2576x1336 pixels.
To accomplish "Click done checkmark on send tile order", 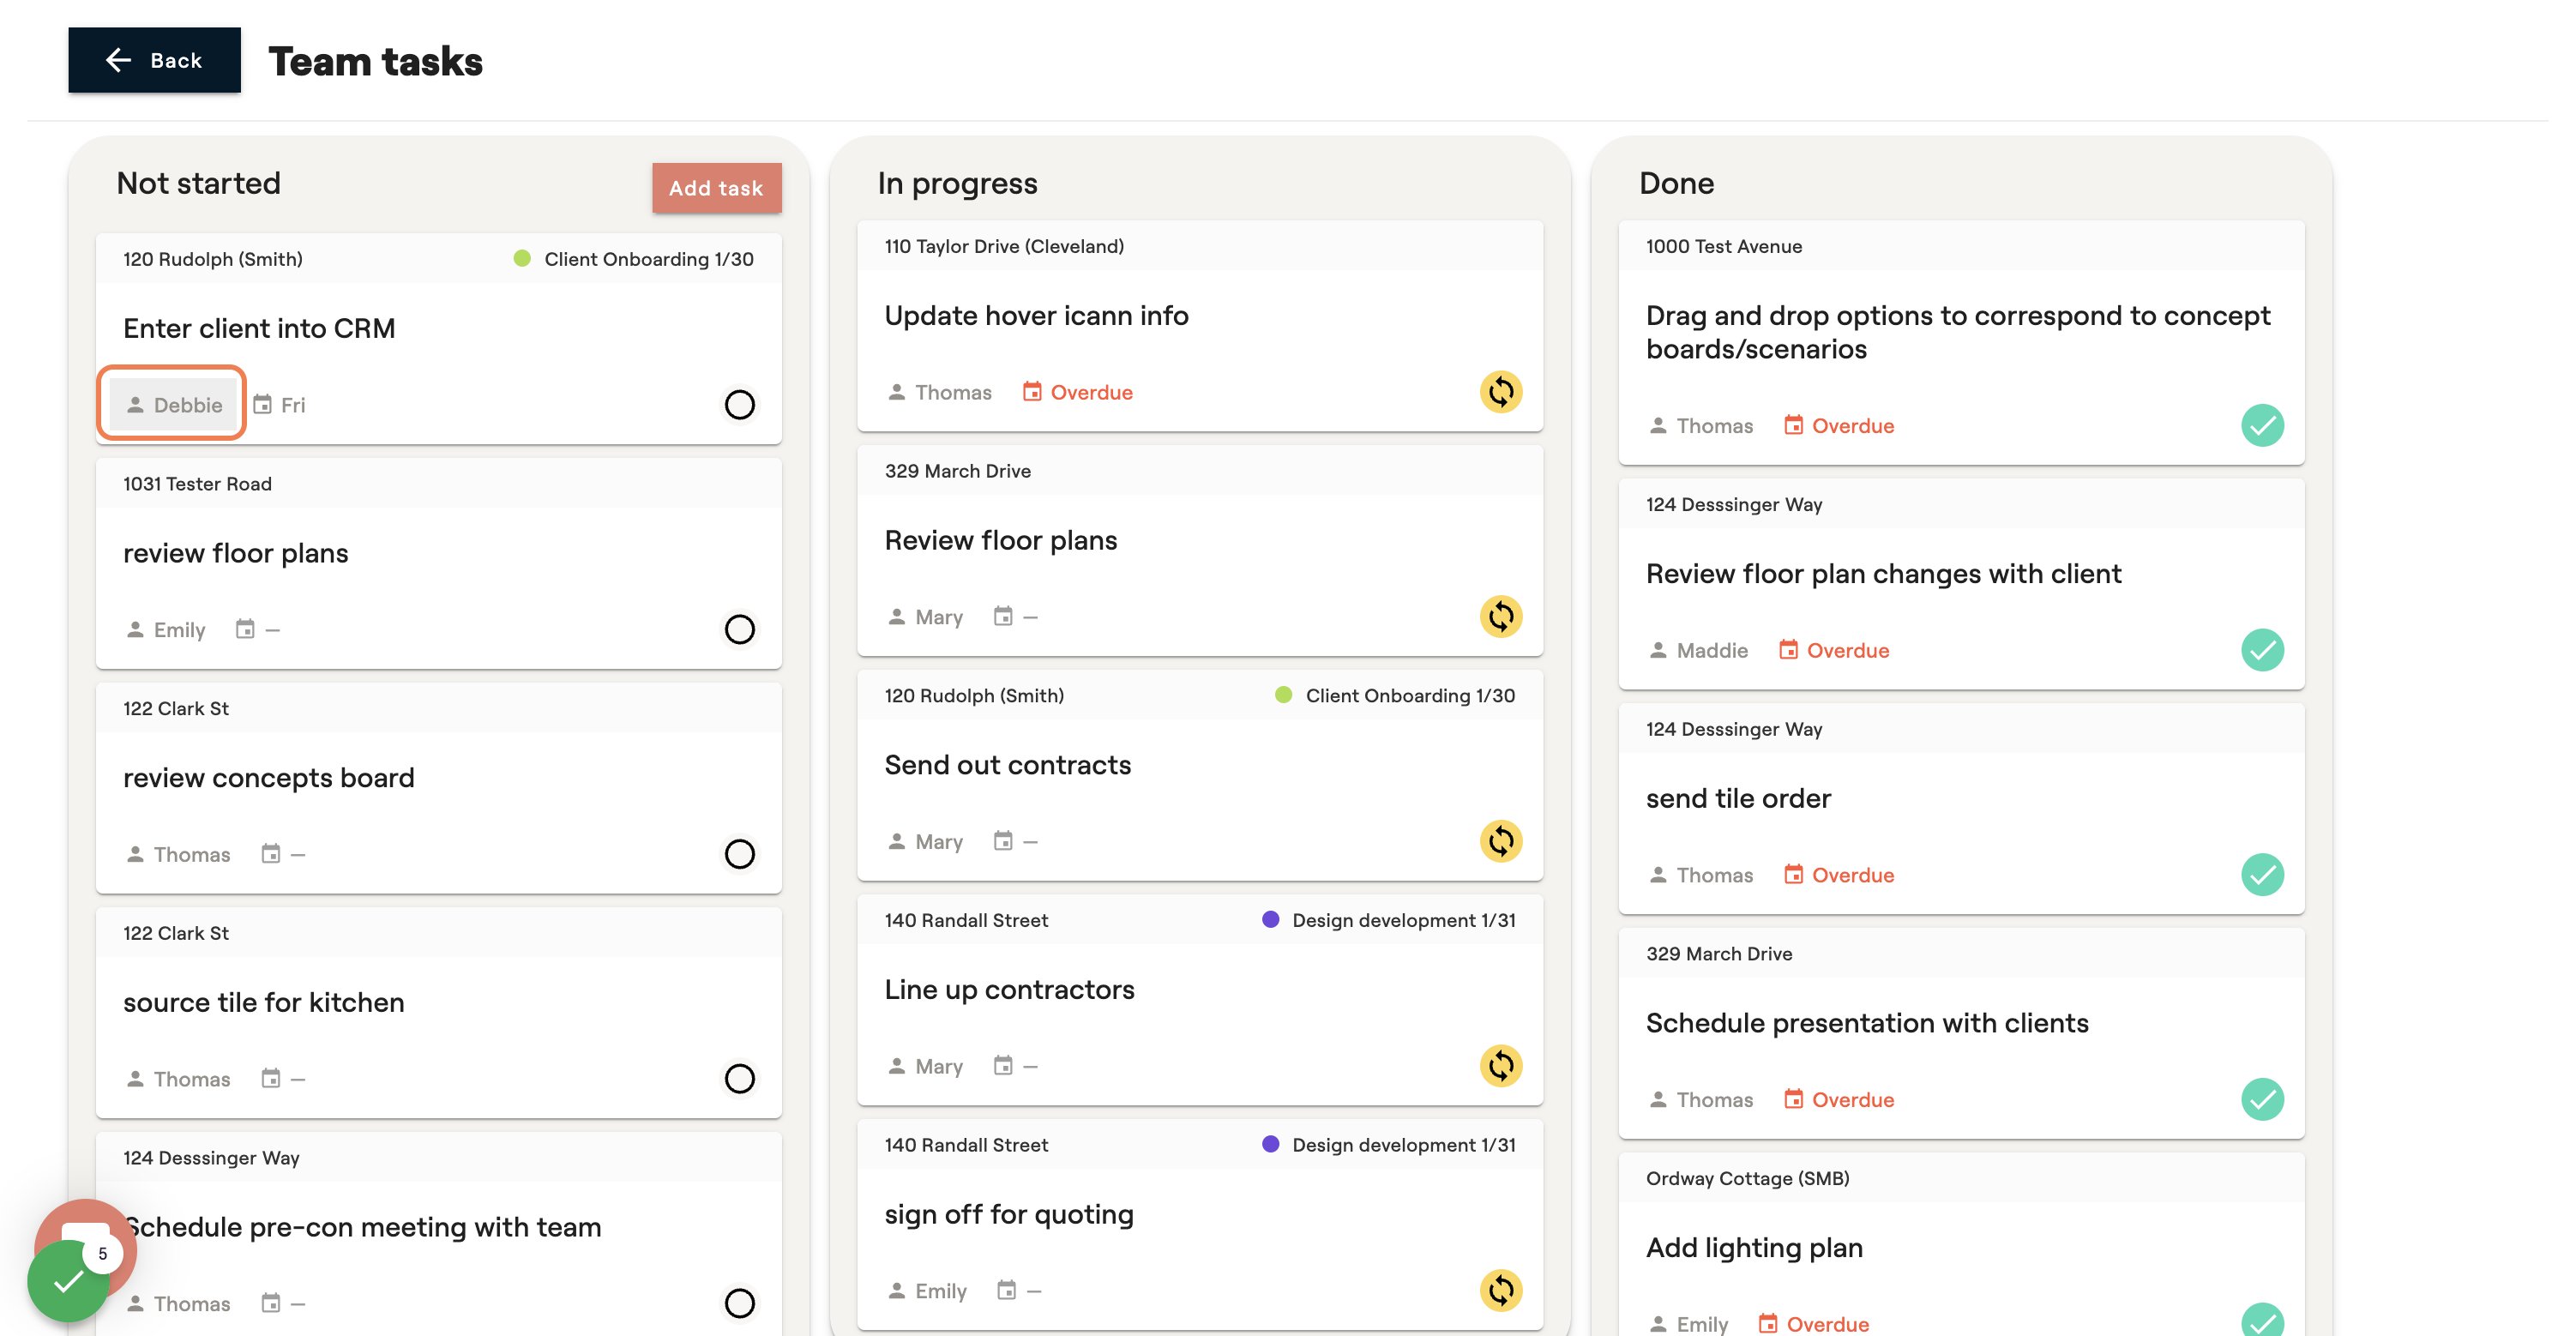I will [x=2262, y=875].
